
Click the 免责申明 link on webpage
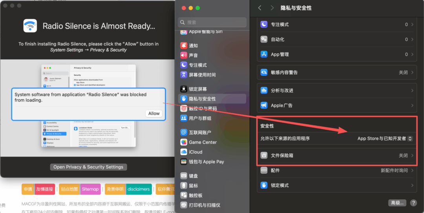pyautogui.click(x=115, y=189)
